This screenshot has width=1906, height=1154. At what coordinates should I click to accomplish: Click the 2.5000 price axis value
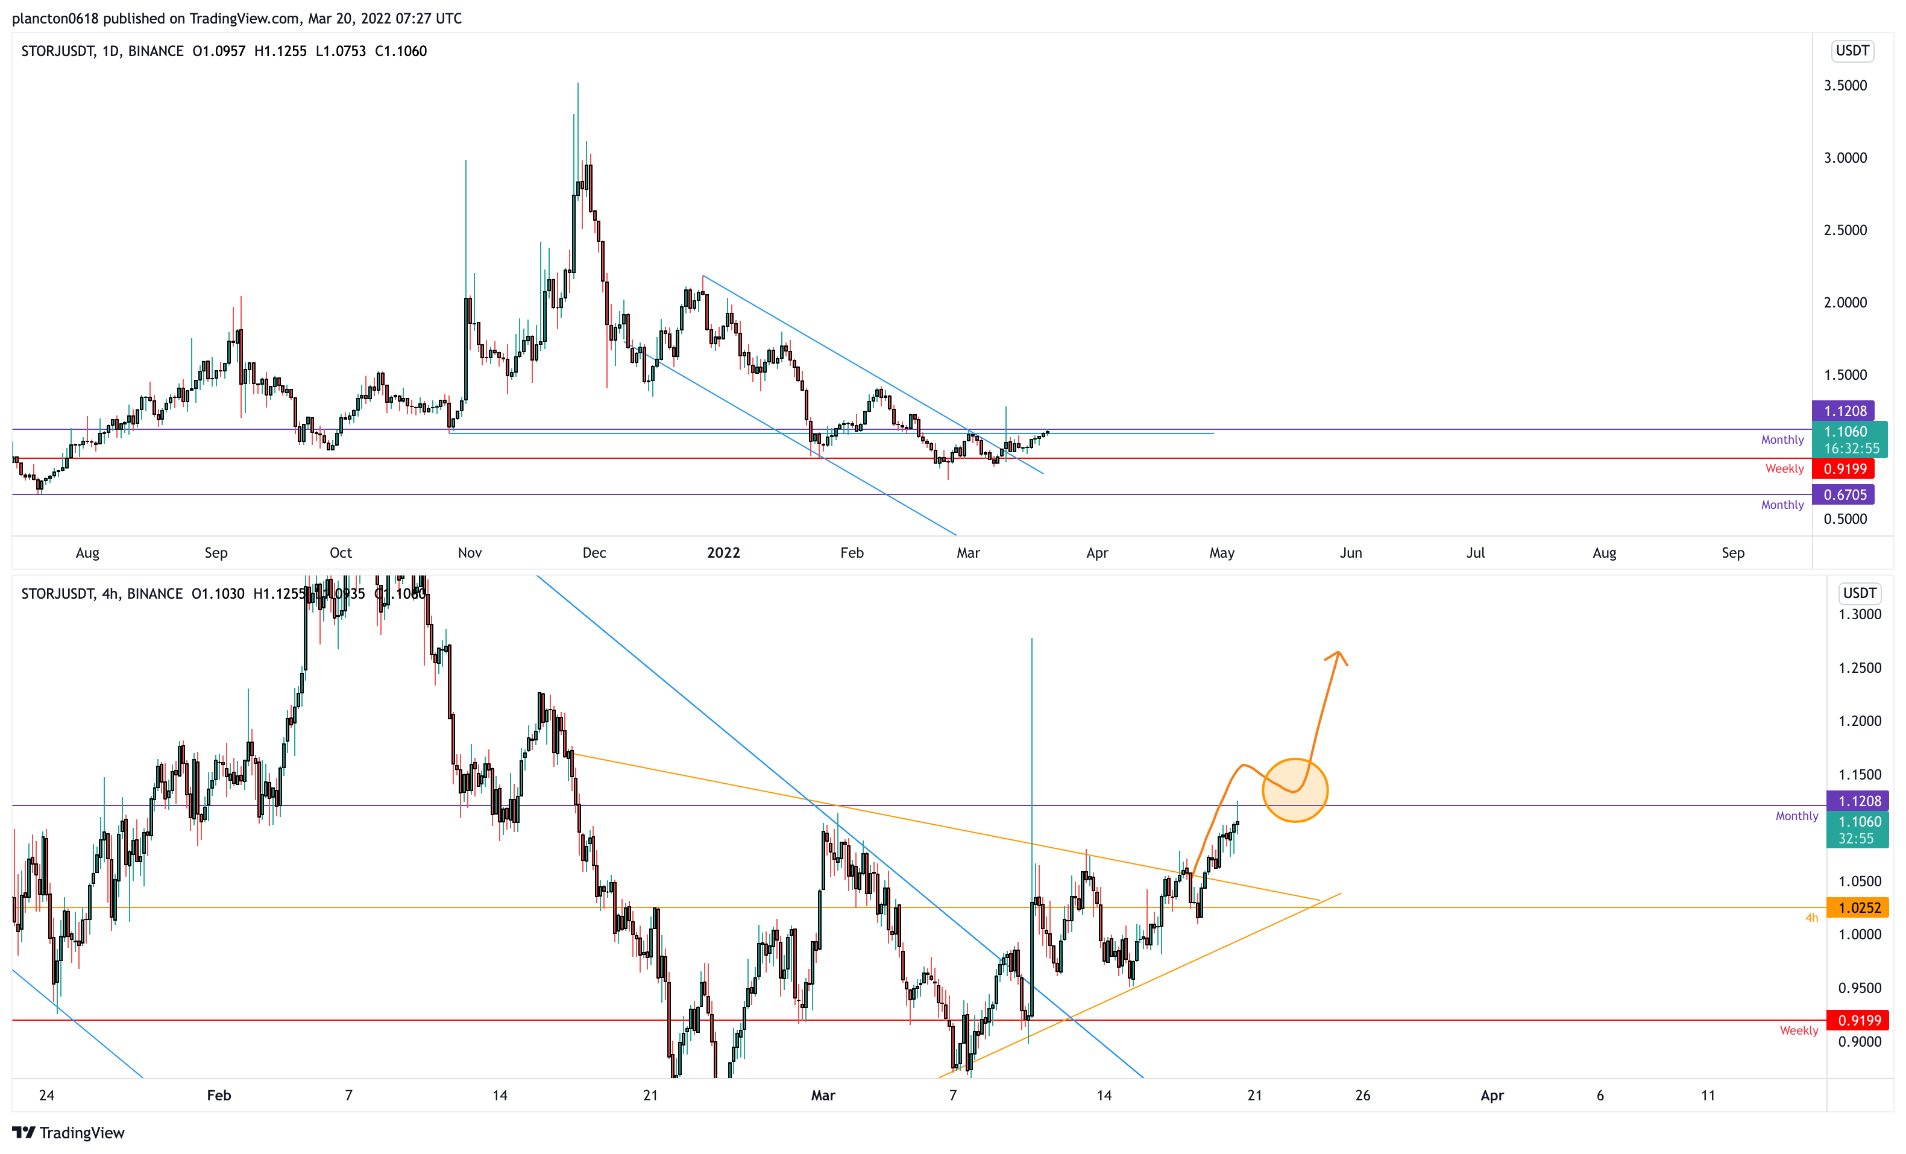(x=1845, y=230)
